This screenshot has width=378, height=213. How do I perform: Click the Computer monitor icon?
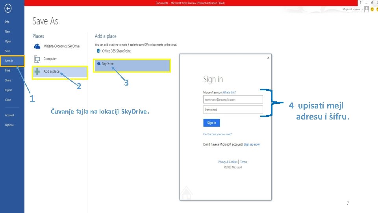pyautogui.click(x=37, y=59)
